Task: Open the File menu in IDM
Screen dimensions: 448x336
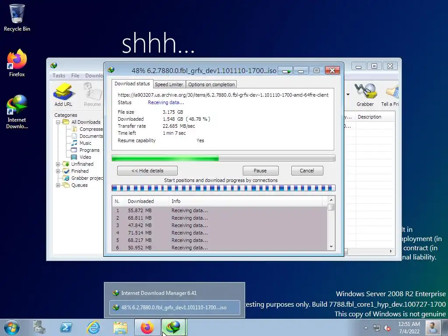Action: tap(75, 75)
